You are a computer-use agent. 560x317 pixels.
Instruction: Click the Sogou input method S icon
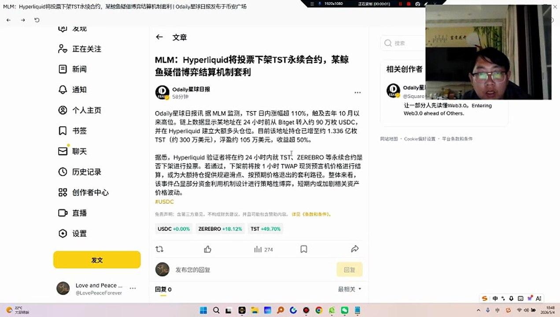click(x=485, y=298)
